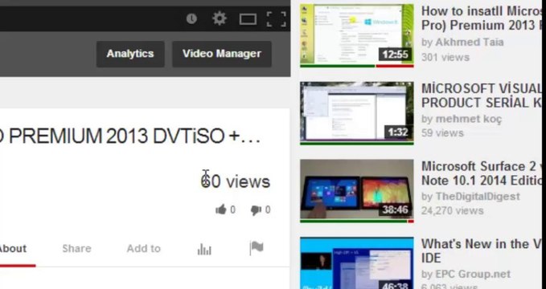This screenshot has width=546, height=289.
Task: Switch to theater mode rectangle icon
Action: 248,18
